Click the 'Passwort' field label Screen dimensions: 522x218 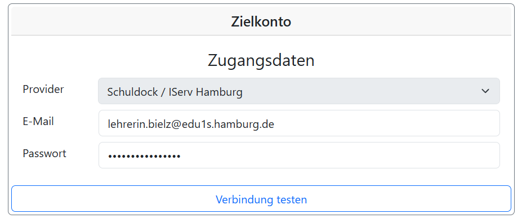44,153
